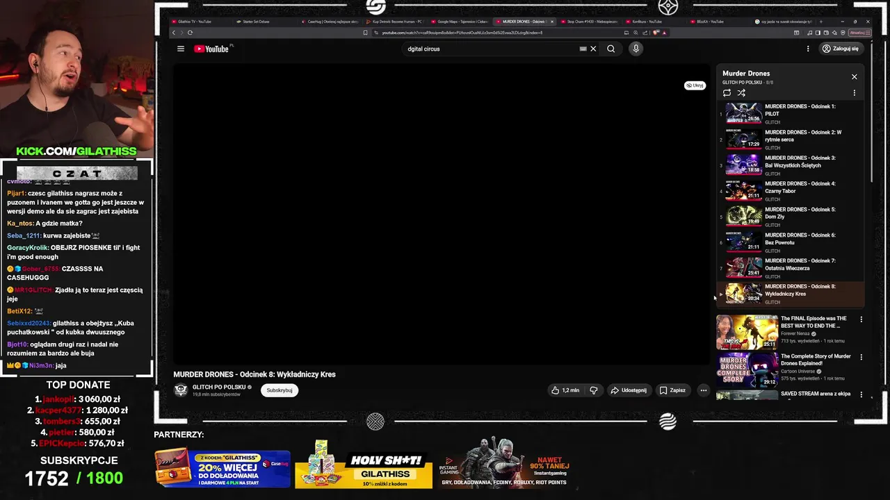
Task: Open options for 'SAVED STREAM arena z ekipa' video
Action: pos(861,394)
